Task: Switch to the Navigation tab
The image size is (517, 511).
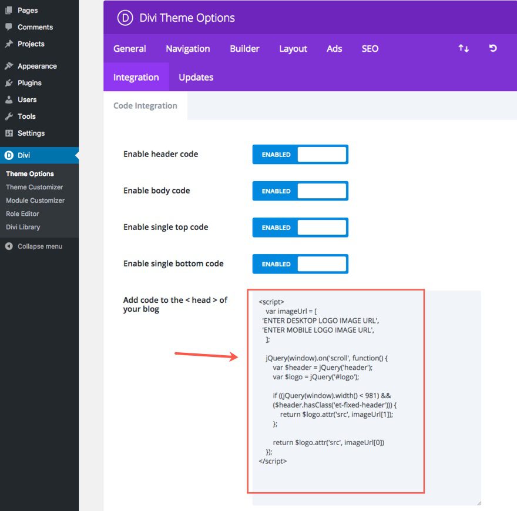Action: point(188,49)
